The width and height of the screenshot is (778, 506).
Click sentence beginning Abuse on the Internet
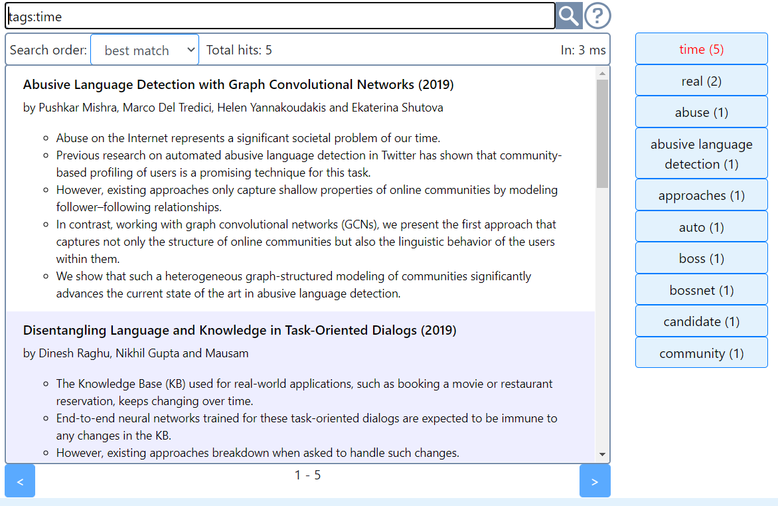coord(248,137)
